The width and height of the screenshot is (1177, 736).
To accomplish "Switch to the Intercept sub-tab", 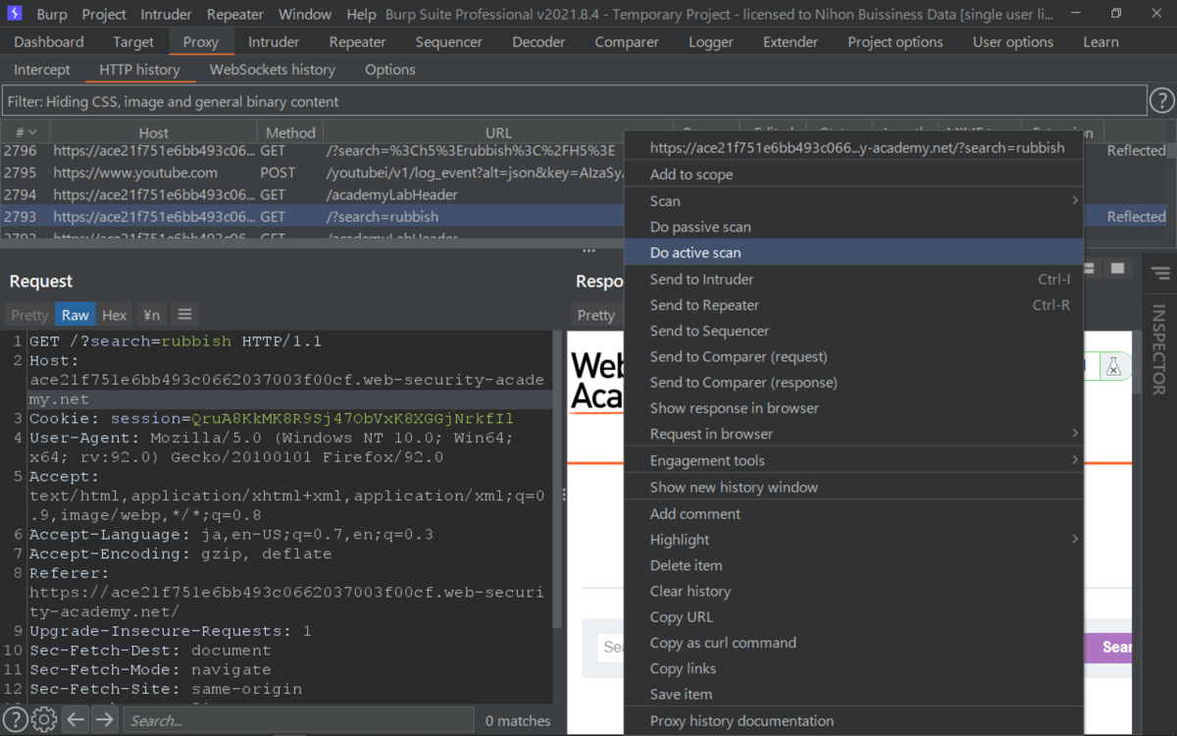I will pyautogui.click(x=42, y=70).
